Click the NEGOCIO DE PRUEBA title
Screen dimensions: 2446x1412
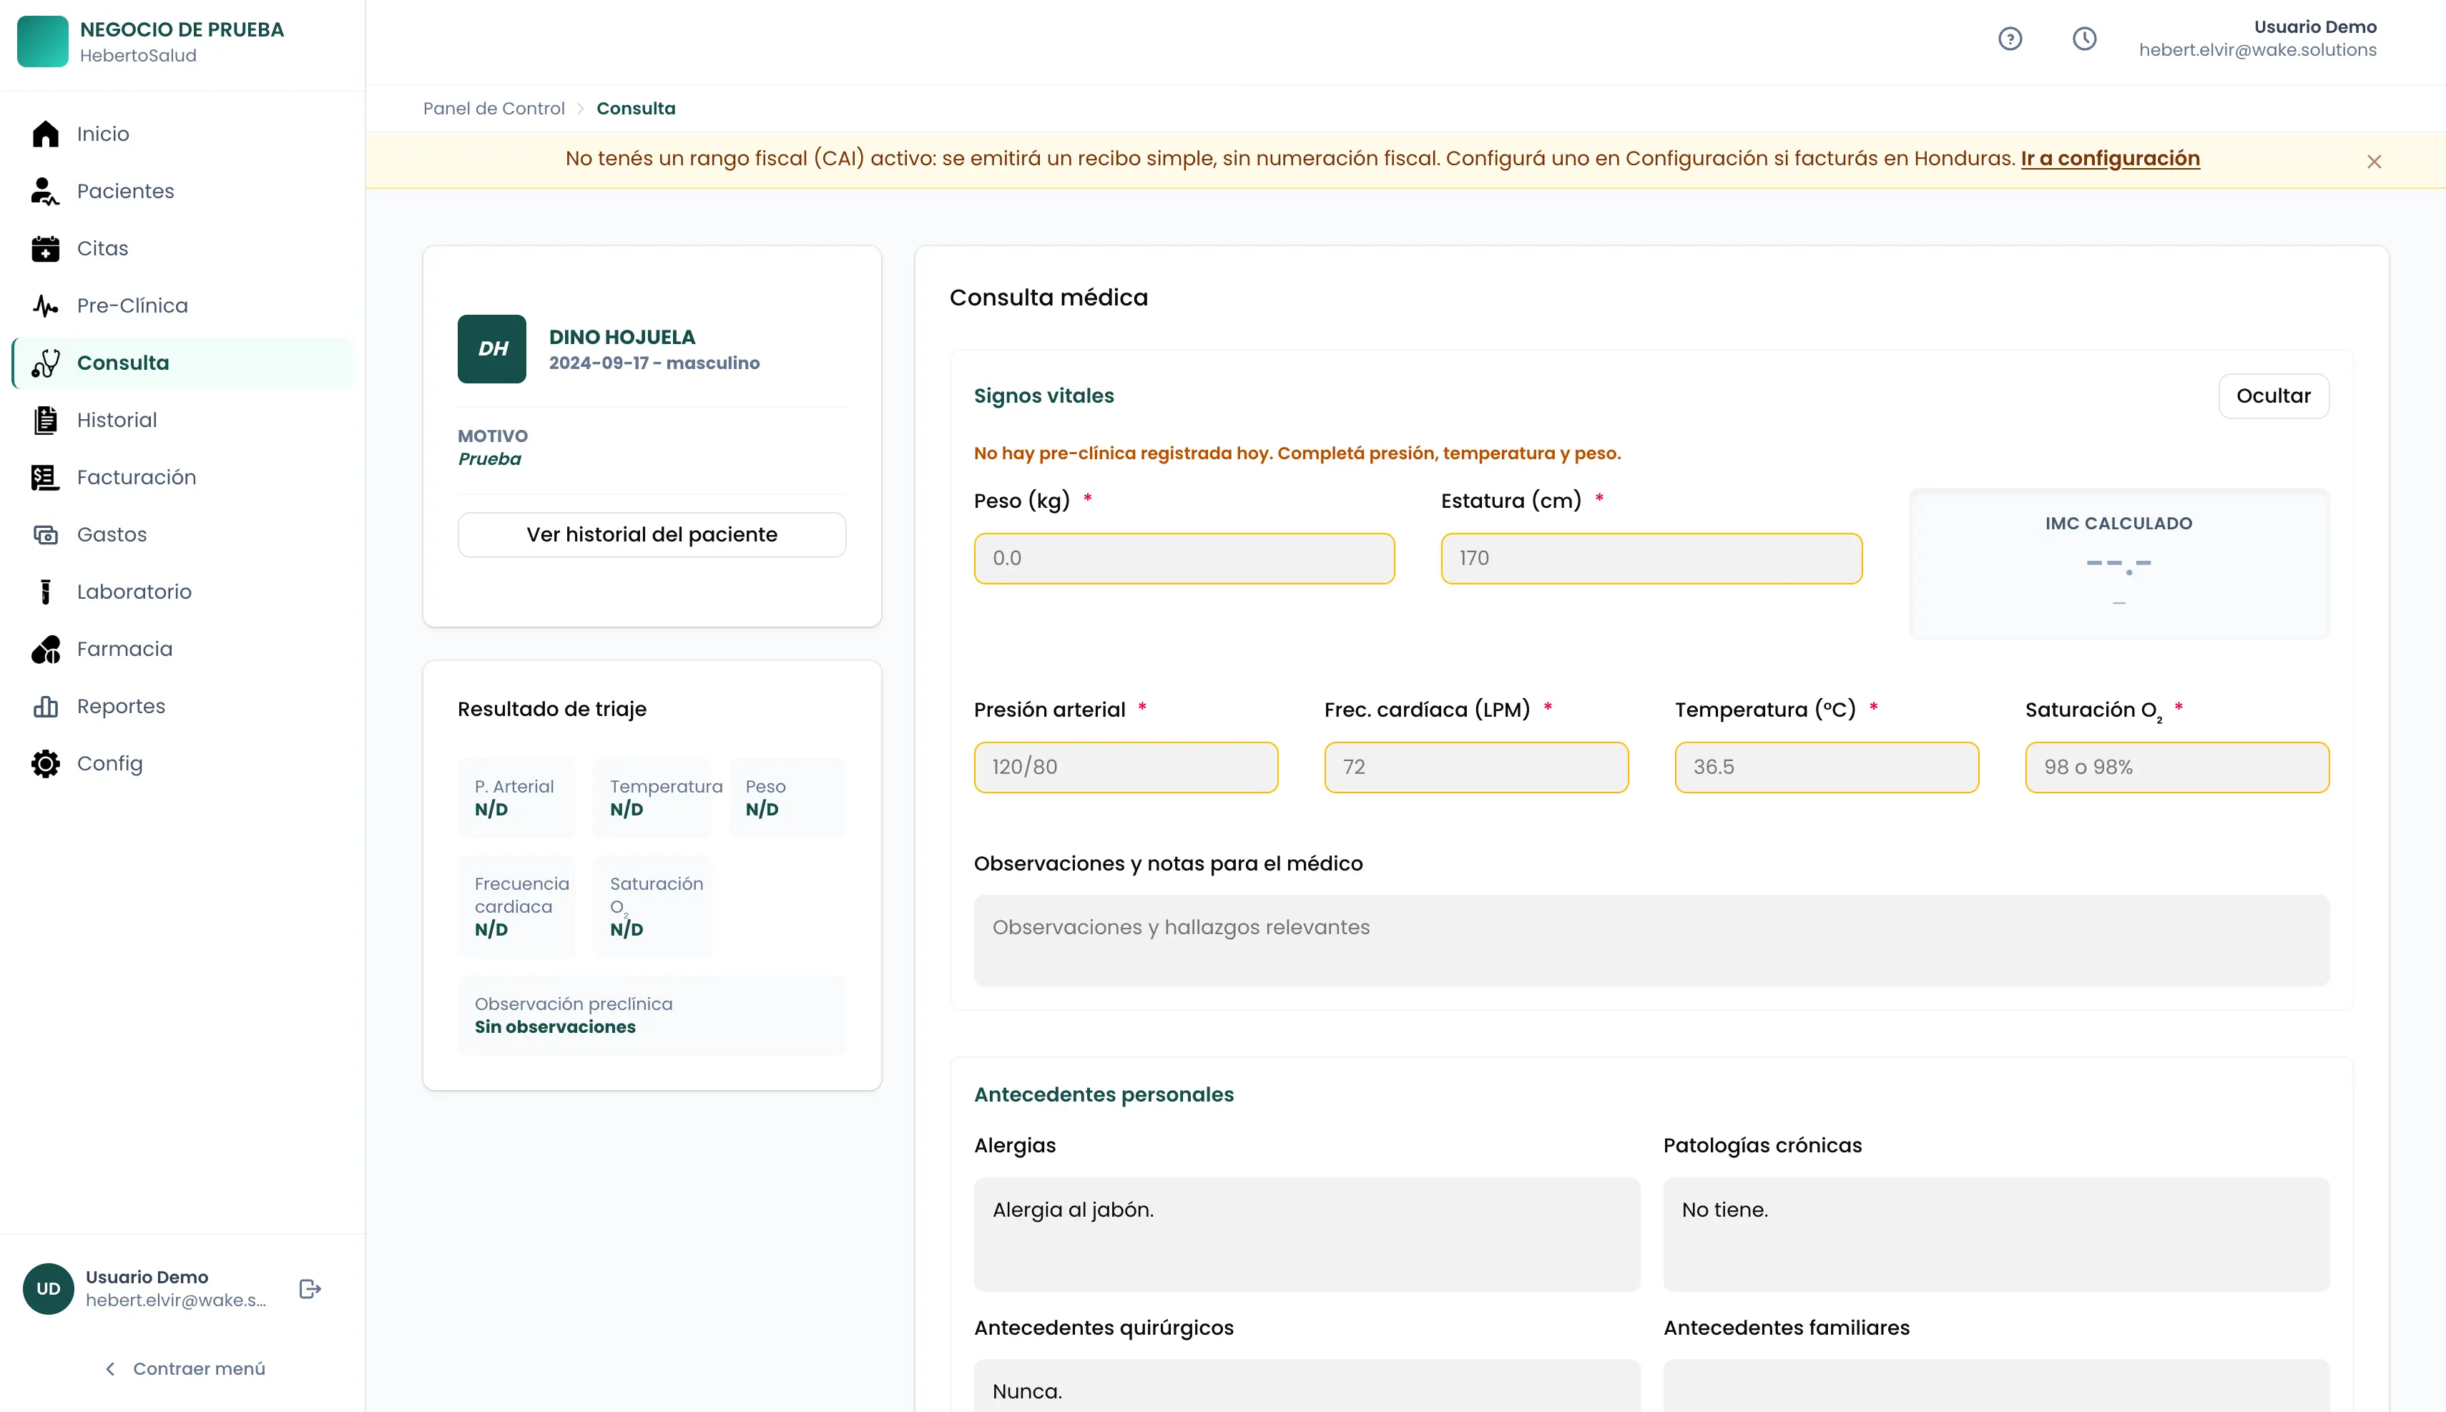[182, 30]
